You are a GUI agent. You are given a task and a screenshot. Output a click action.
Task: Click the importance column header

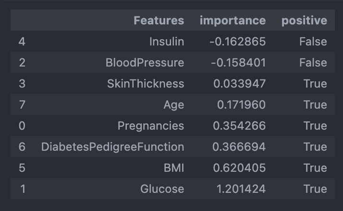(233, 21)
